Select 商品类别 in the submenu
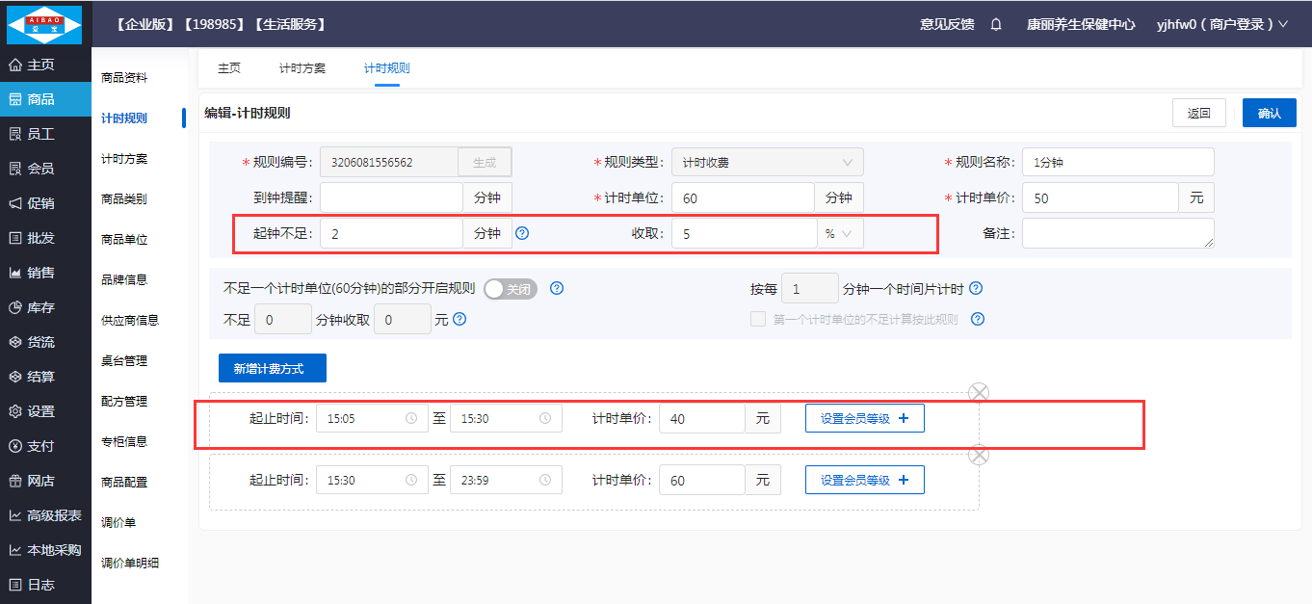1312x604 pixels. (124, 198)
